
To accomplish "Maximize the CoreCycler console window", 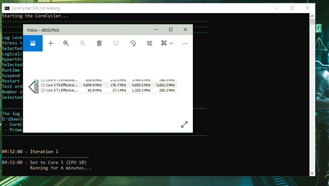I will click(292, 8).
